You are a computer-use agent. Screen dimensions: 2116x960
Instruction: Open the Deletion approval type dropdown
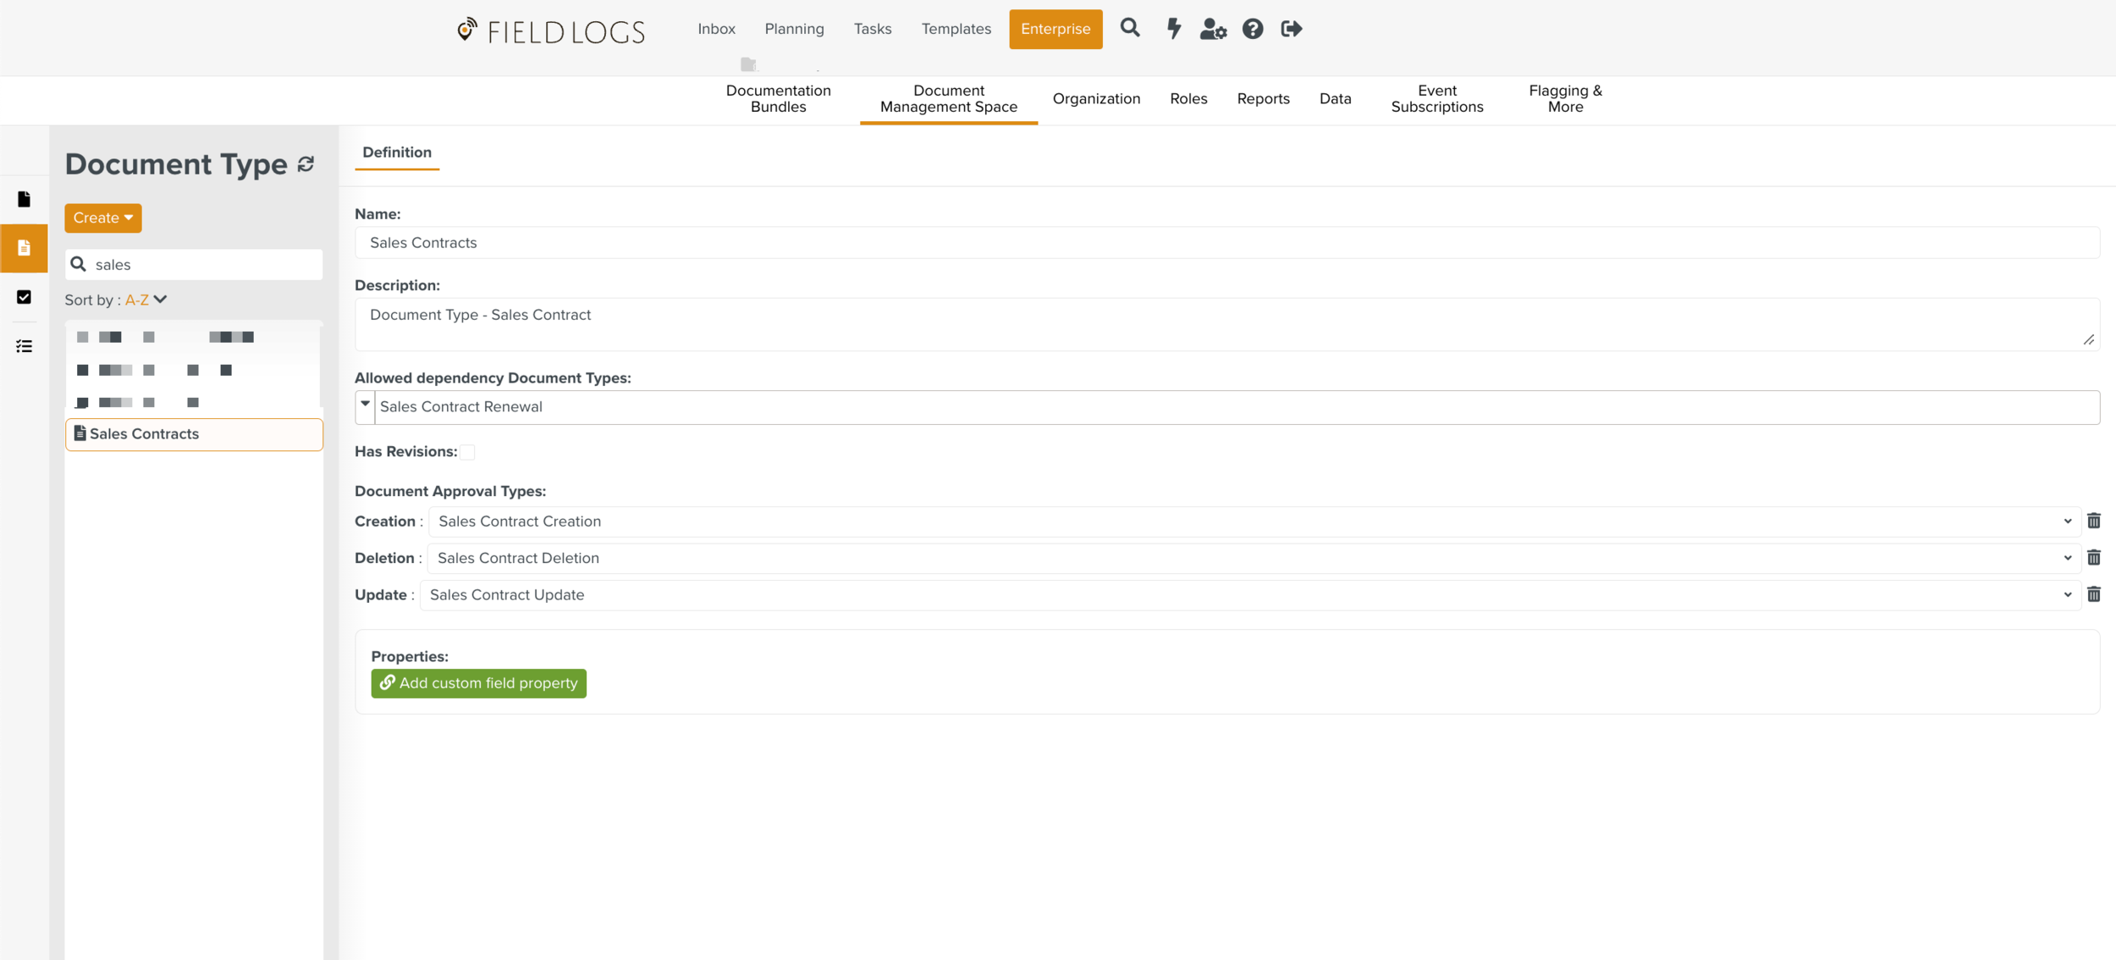pos(1254,559)
